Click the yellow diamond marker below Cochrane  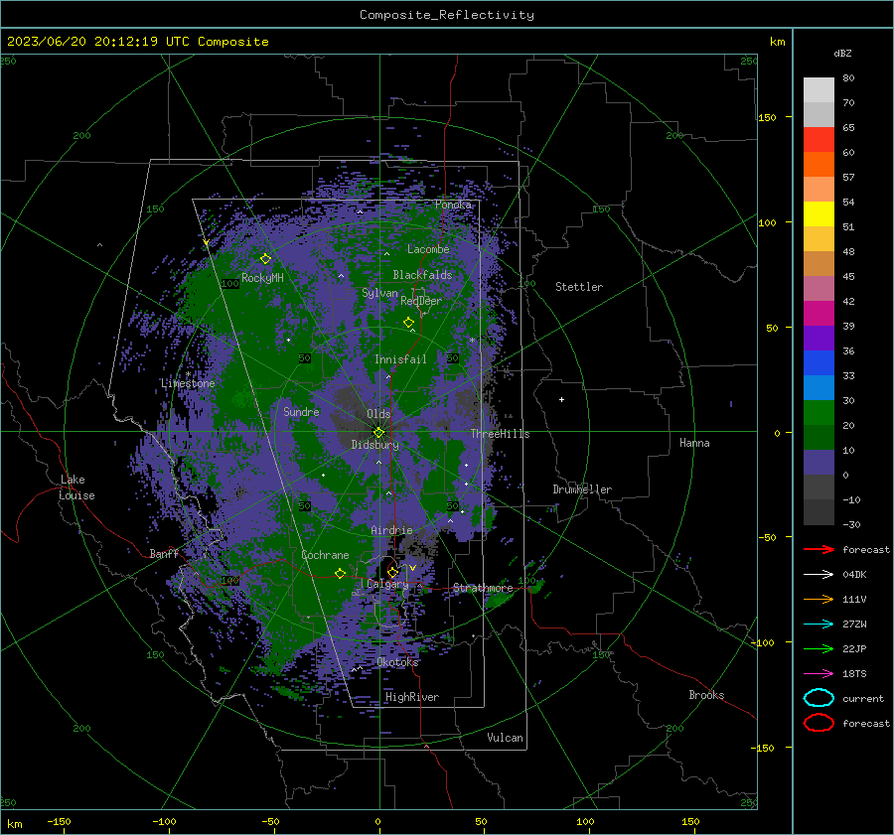click(340, 573)
